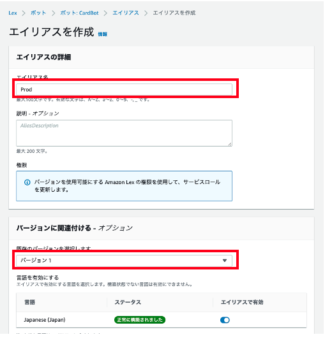Select the Japanese (Japan) language row
Image resolution: width=325 pixels, height=337 pixels.
[x=162, y=320]
